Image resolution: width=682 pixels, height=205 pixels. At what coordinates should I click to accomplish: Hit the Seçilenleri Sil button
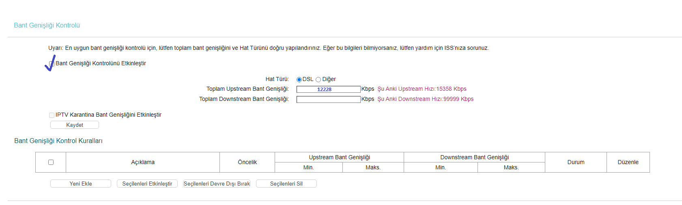point(286,184)
